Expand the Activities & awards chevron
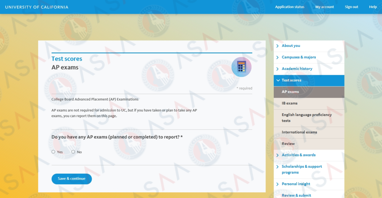This screenshot has height=198, width=382. pos(278,155)
